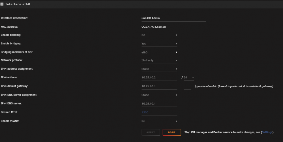Click the Stop VM manager and Docker notice
The image size is (283, 142).
[x=229, y=132]
